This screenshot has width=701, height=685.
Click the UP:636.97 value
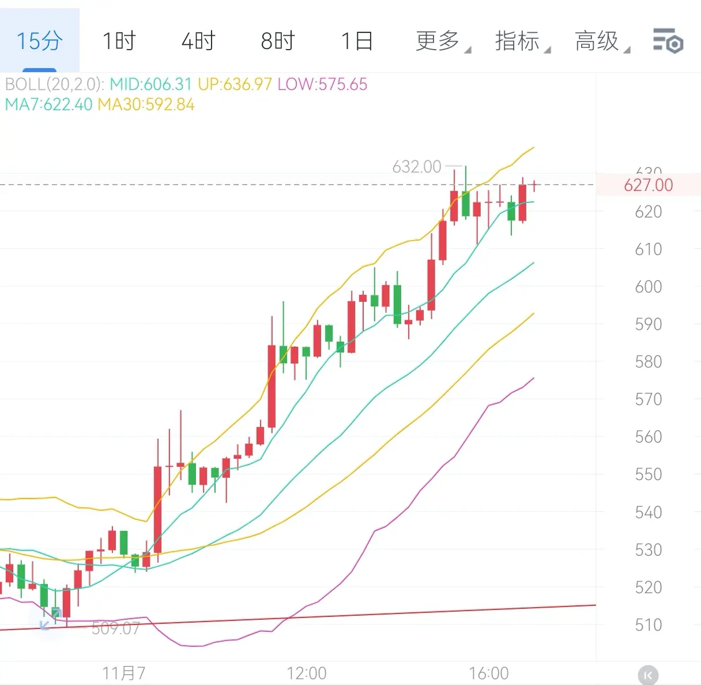(x=235, y=84)
